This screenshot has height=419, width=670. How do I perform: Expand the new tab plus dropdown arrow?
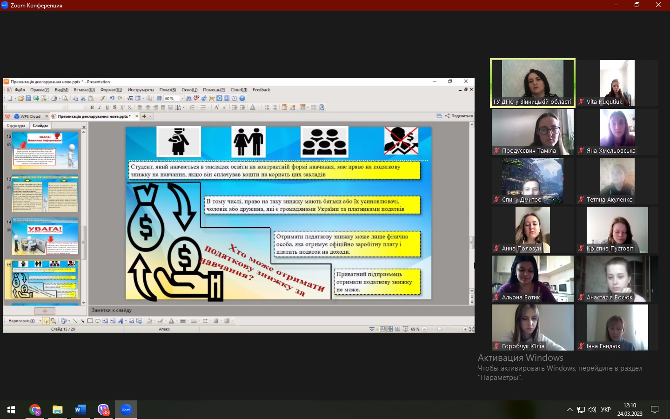click(x=150, y=116)
